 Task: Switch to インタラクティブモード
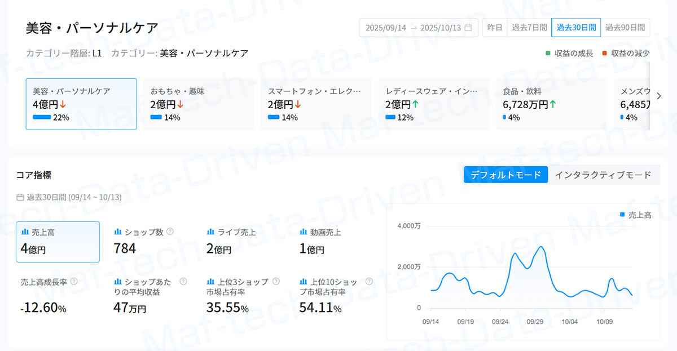tap(603, 175)
